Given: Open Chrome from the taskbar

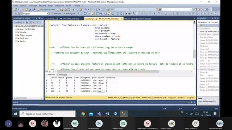Looking at the screenshot, I should point(83,114).
